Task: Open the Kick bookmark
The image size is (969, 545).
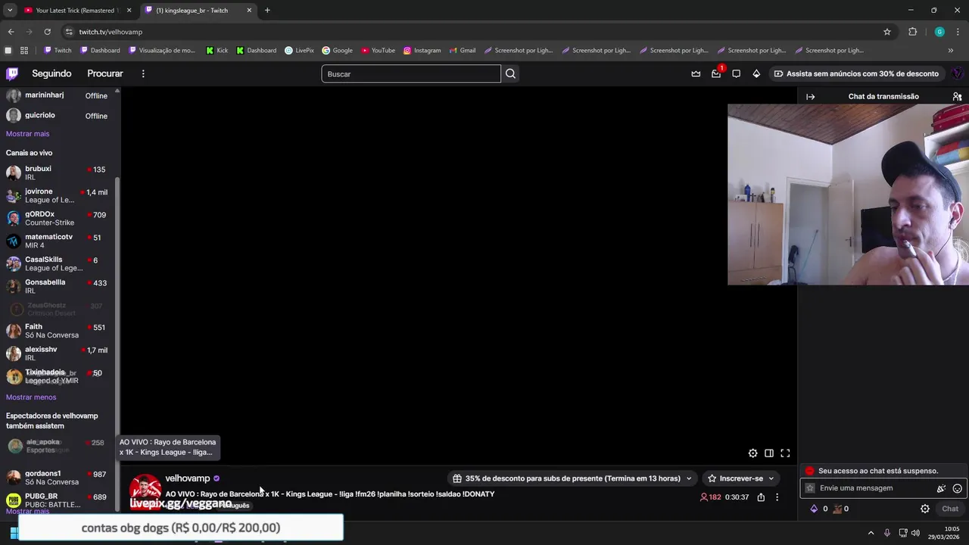Action: point(217,51)
